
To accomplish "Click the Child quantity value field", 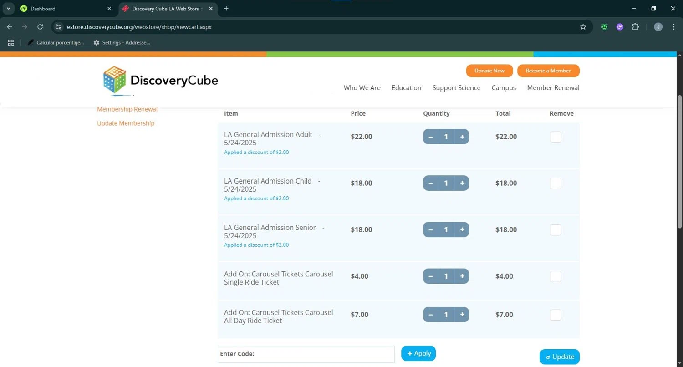I will [446, 183].
